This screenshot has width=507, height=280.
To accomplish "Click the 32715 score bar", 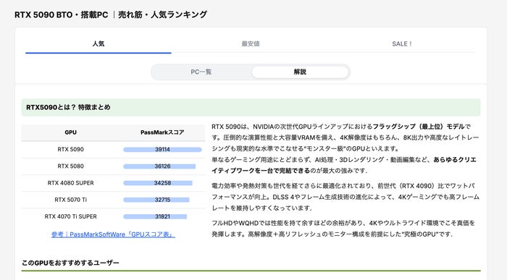I will 156,200.
